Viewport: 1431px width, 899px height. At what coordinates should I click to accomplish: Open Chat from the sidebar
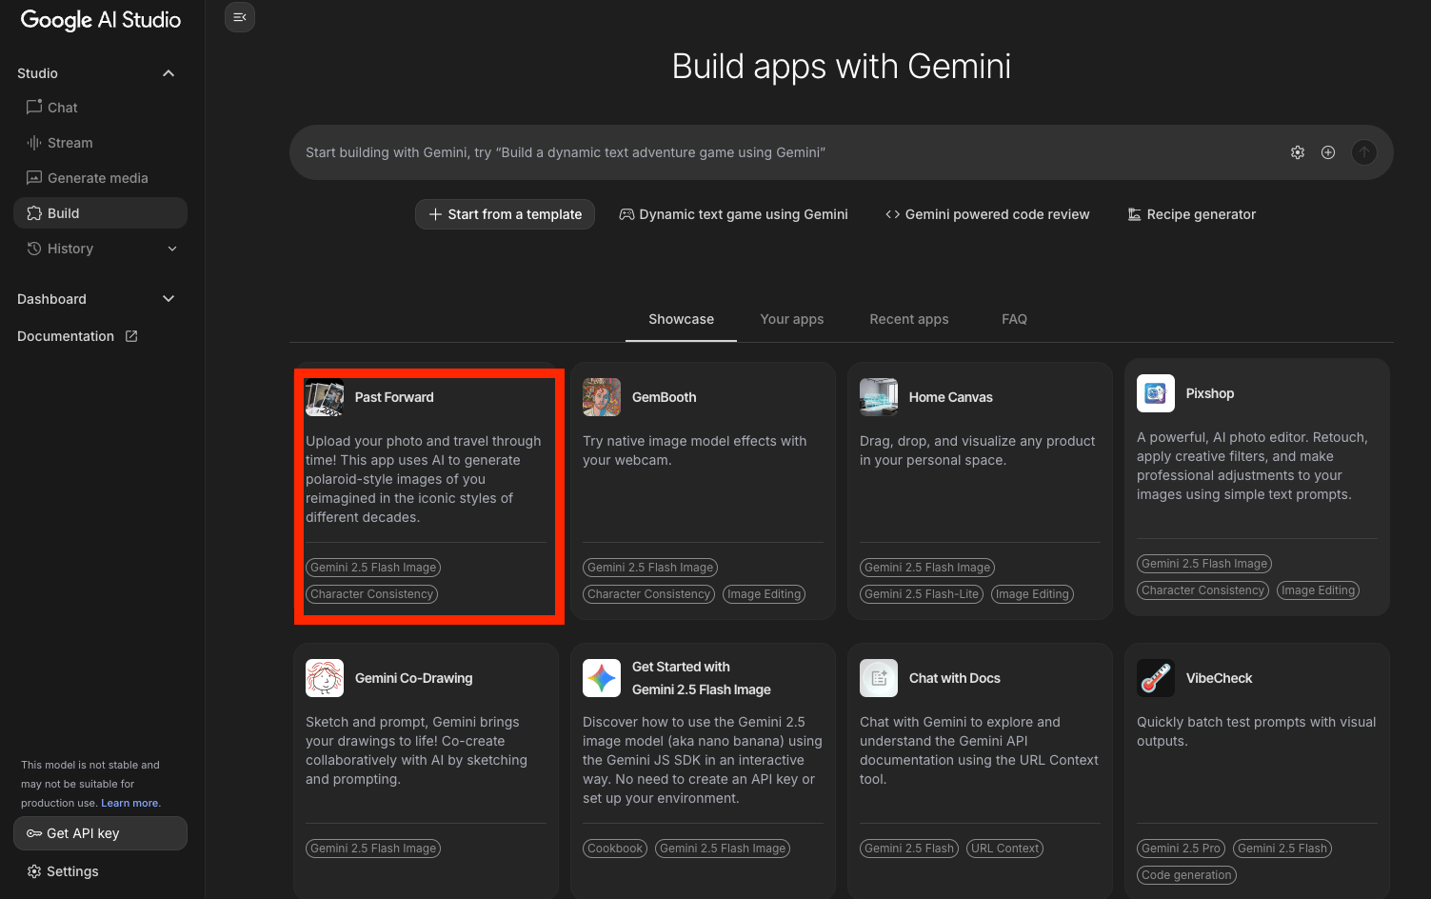pyautogui.click(x=100, y=108)
